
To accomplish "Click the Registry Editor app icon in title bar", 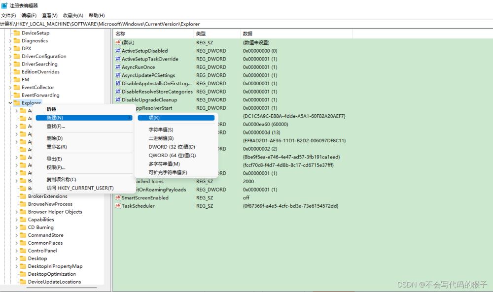I will pyautogui.click(x=4, y=5).
